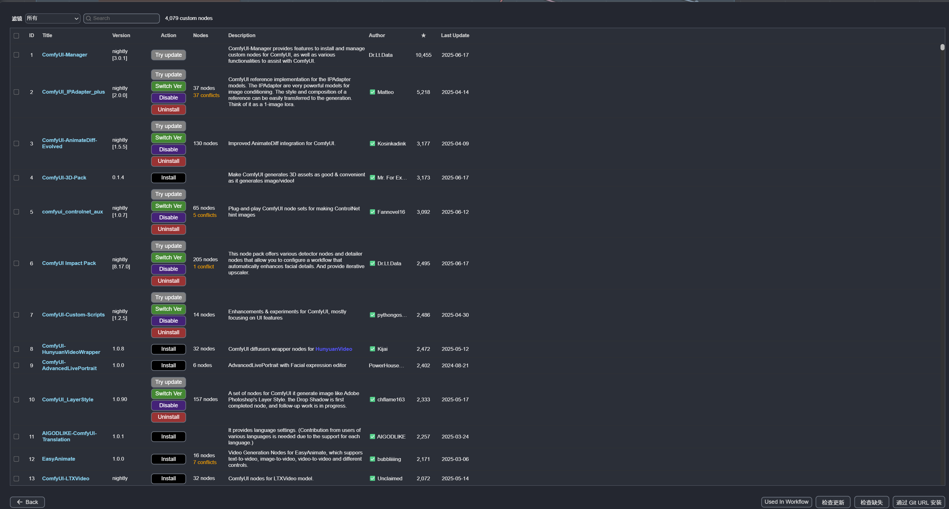Viewport: 949px width, 509px height.
Task: Toggle the select-all checkbox in header
Action: point(16,36)
